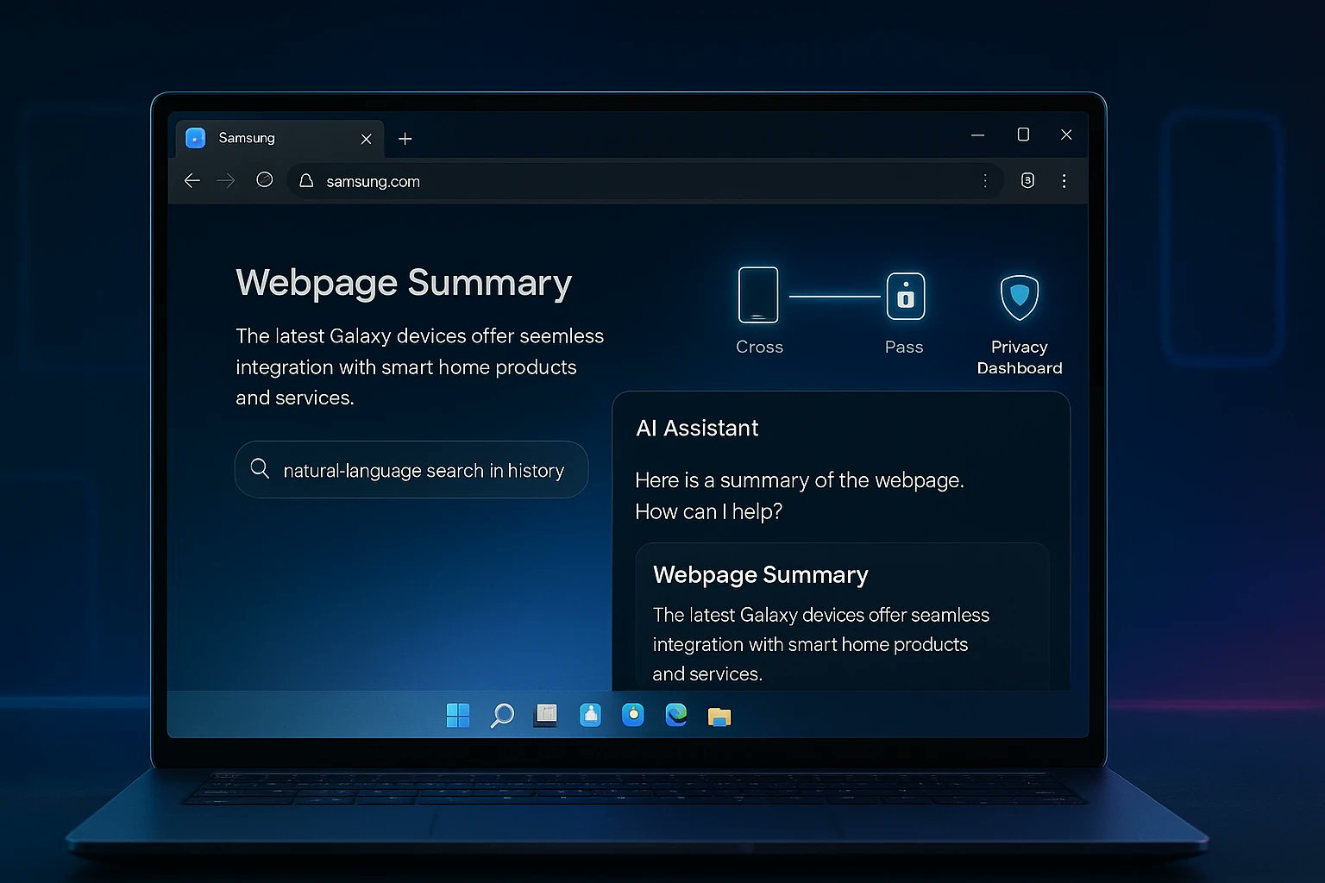Click the main Webpage Summary heading
The height and width of the screenshot is (883, 1325).
pos(404,283)
